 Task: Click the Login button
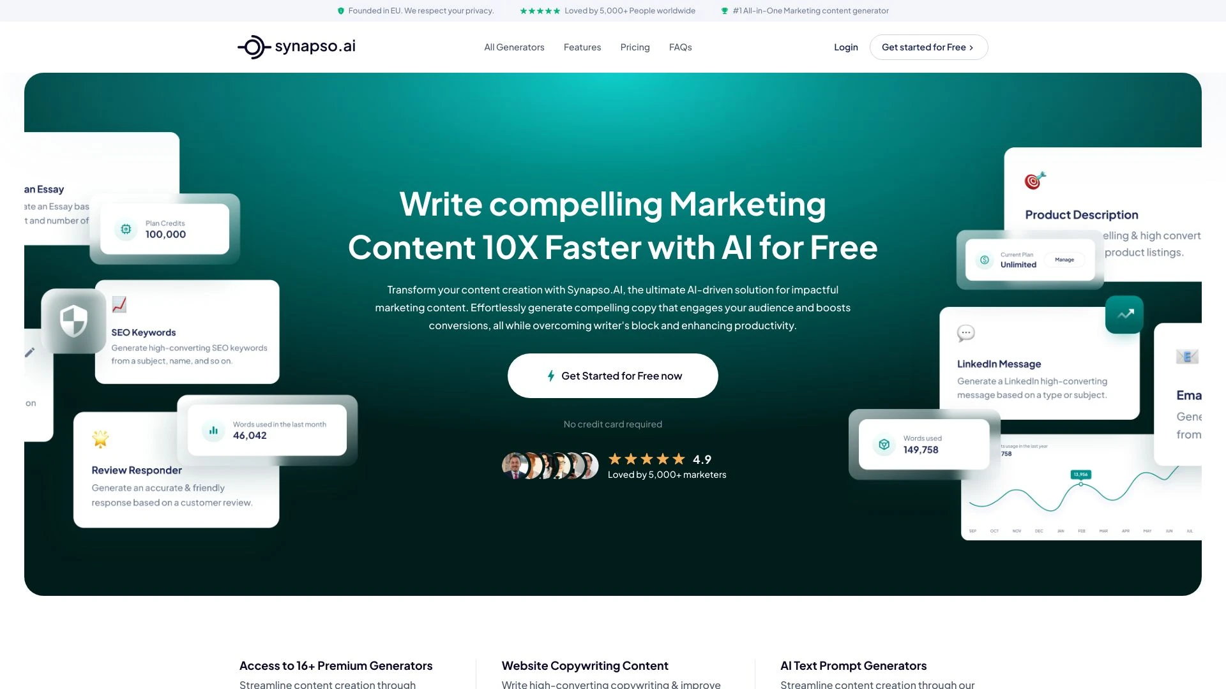click(845, 47)
